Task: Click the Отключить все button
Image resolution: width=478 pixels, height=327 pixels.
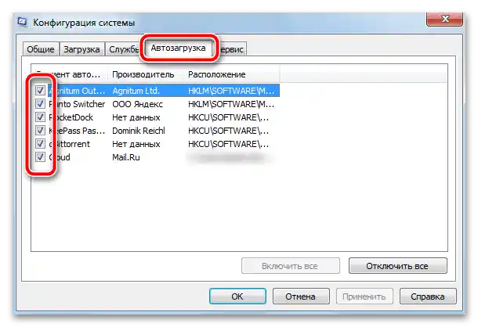Action: tap(397, 266)
